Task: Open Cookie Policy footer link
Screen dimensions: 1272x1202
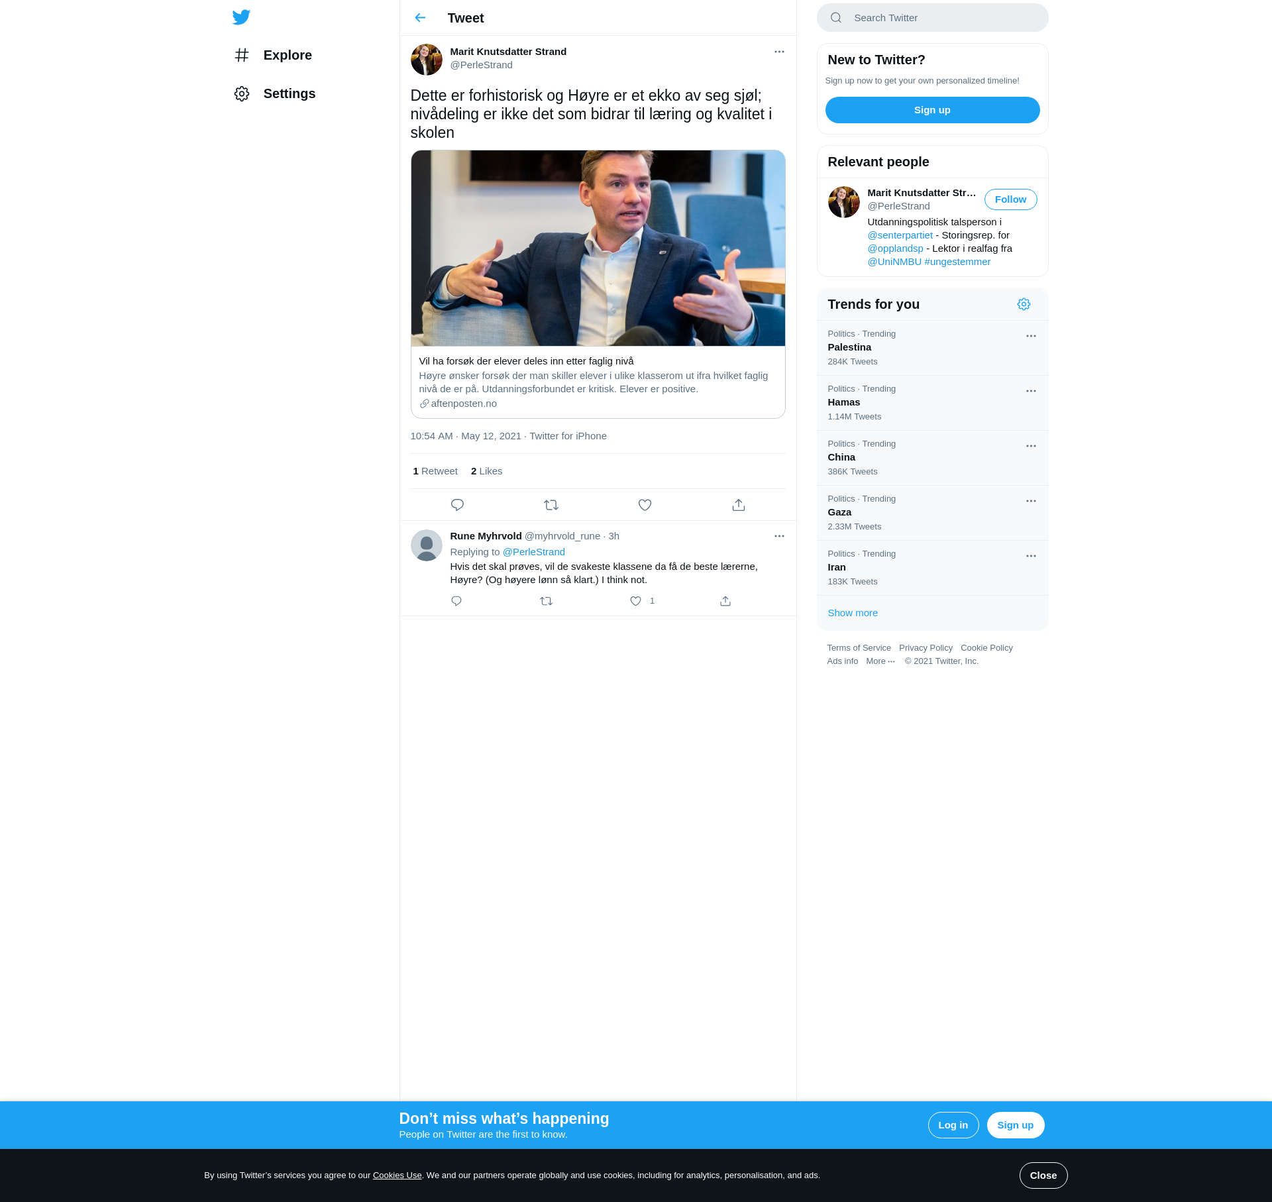Action: click(986, 648)
